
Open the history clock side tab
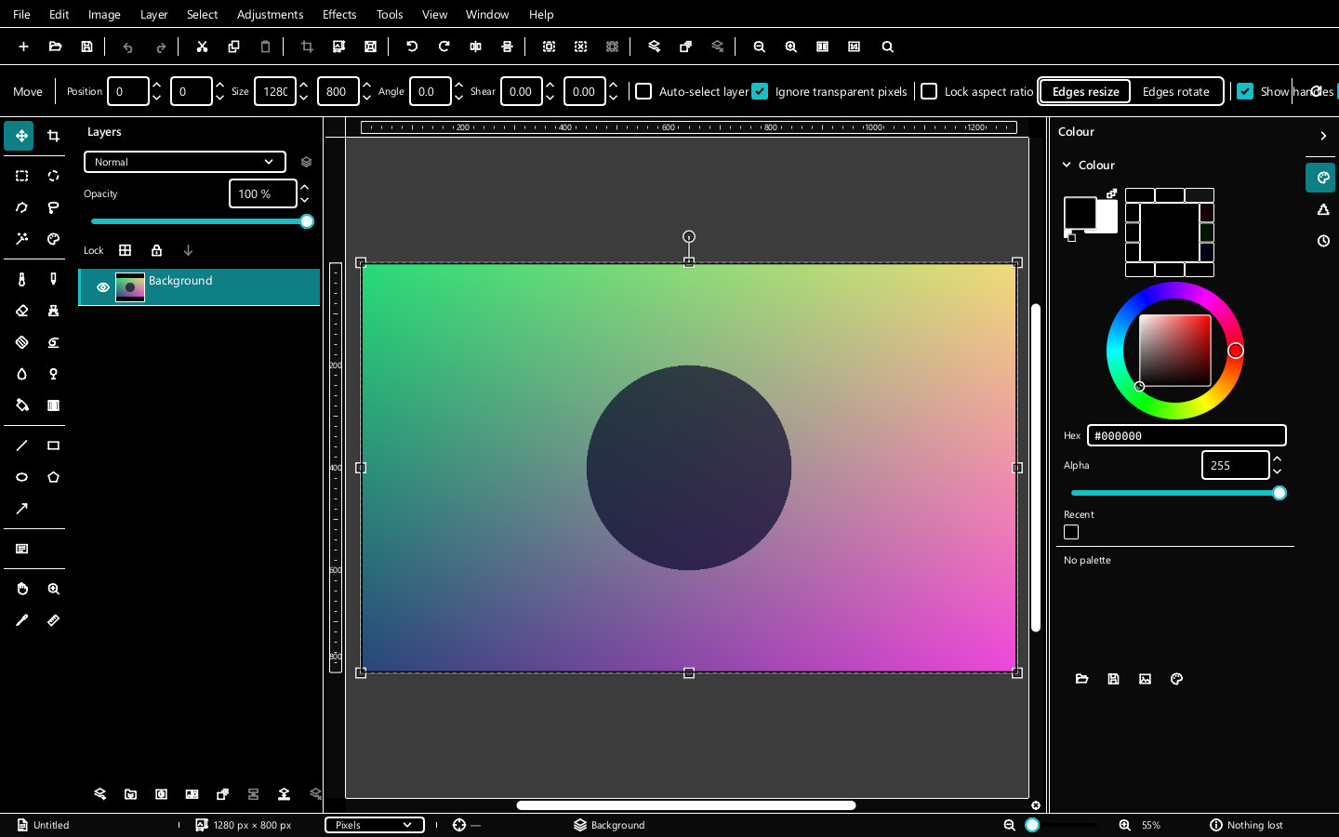pyautogui.click(x=1322, y=241)
